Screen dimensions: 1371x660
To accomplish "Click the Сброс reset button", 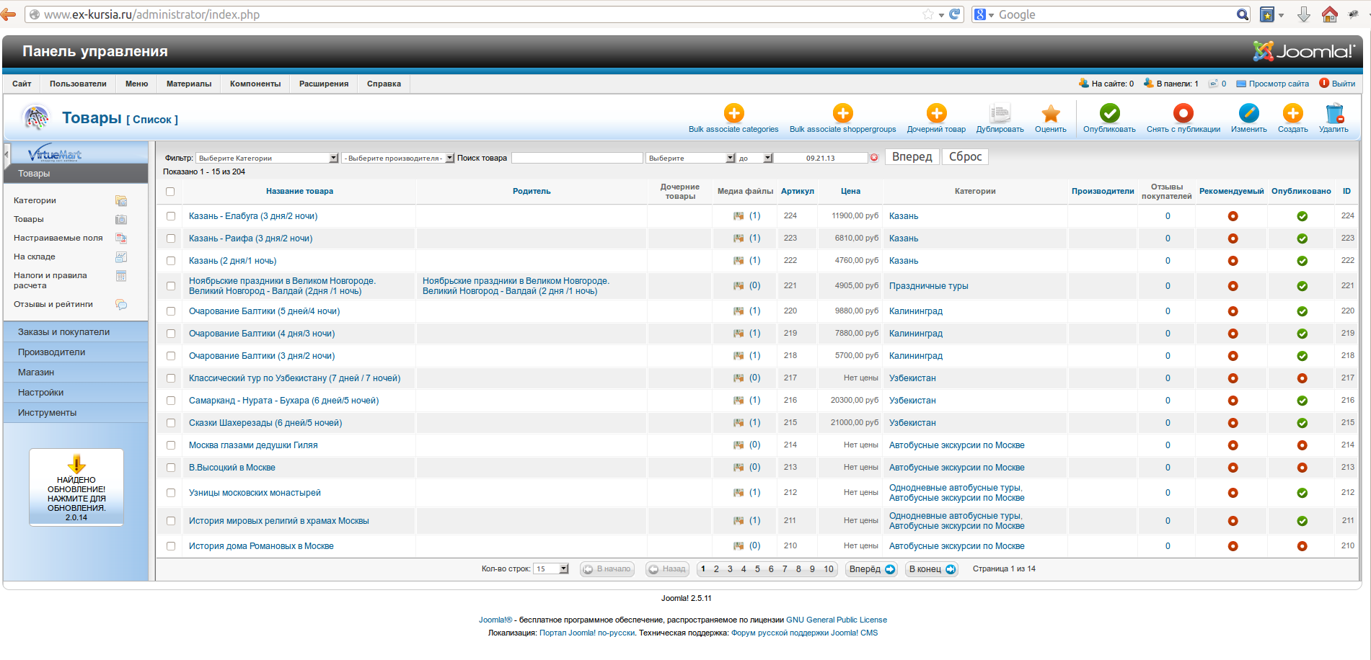I will pyautogui.click(x=965, y=157).
